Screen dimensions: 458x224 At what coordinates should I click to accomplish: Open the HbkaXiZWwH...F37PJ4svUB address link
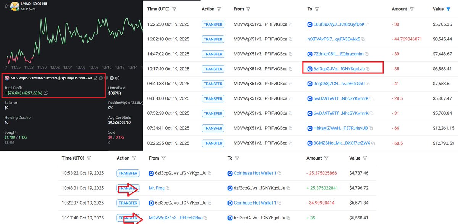(x=340, y=129)
